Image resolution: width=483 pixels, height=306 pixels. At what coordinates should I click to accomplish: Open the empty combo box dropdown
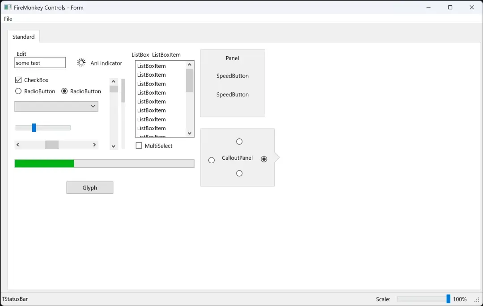click(56, 106)
